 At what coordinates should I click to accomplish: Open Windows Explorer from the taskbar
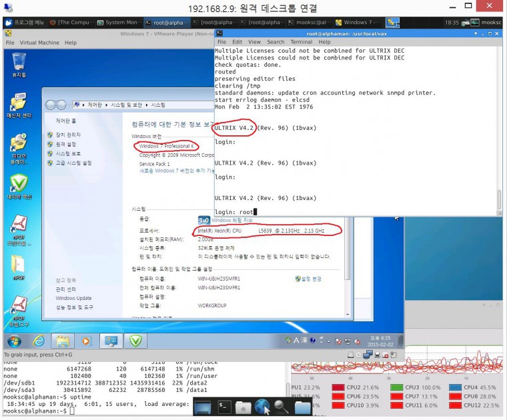click(x=63, y=341)
